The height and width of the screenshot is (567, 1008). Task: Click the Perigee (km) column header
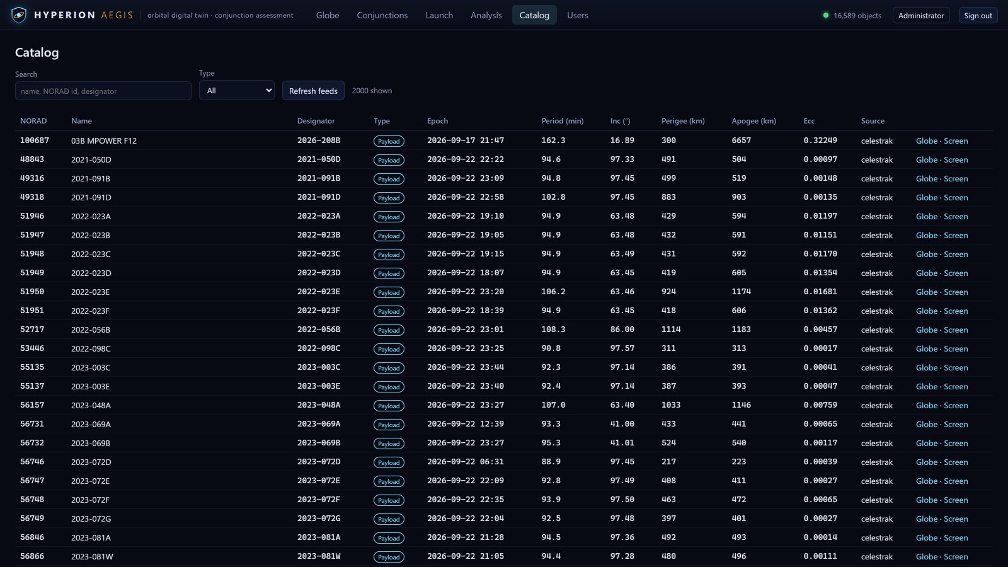click(683, 121)
